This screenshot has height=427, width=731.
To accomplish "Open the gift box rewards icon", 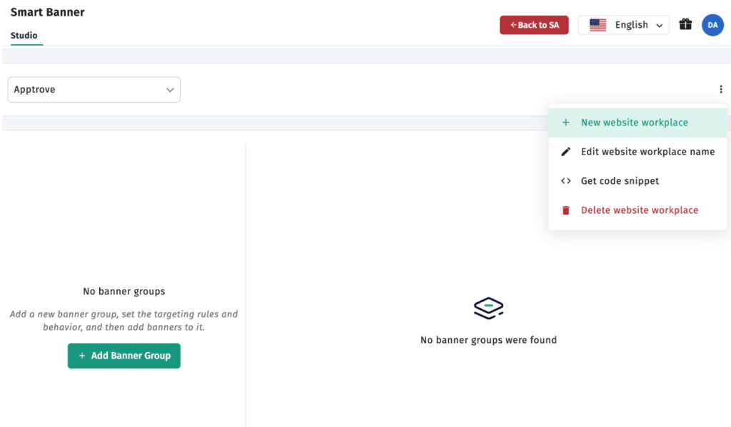I will click(685, 24).
